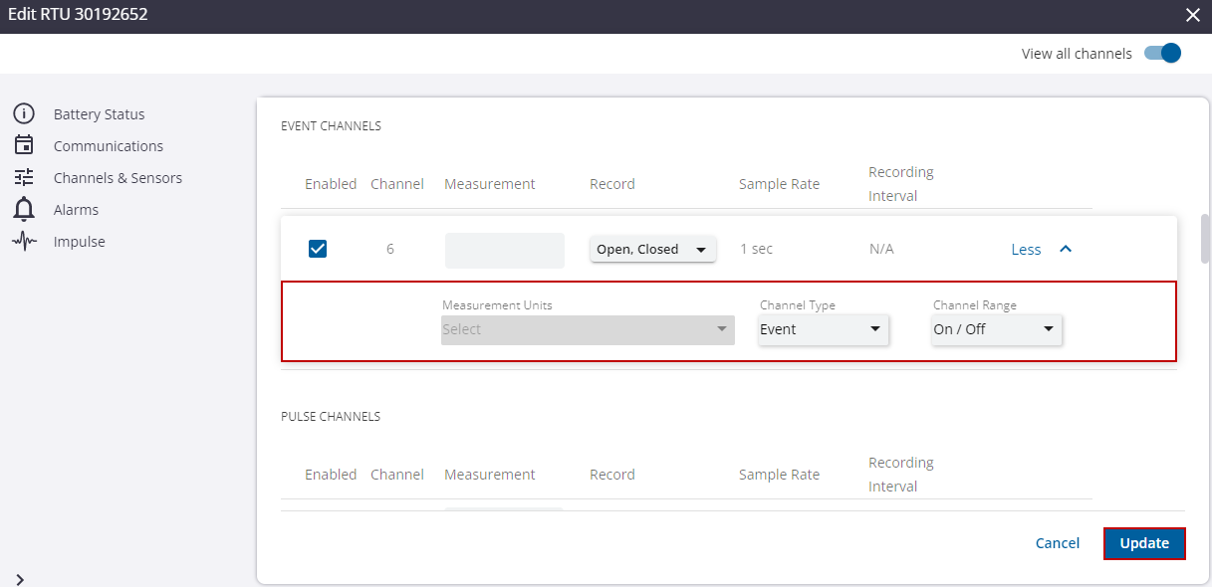1212x587 pixels.
Task: Click the Communications calendar icon
Action: pyautogui.click(x=24, y=145)
